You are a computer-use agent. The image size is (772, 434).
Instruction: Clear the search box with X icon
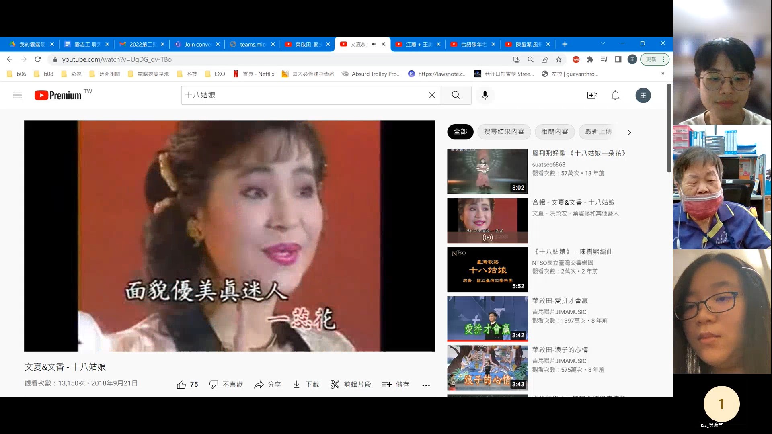(432, 95)
